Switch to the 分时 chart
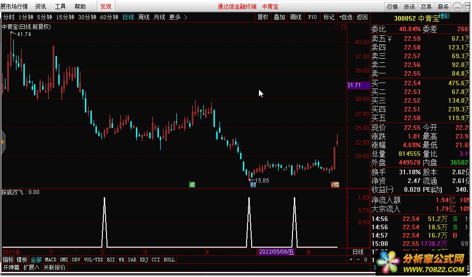Viewport: 472px width, 277px height. pyautogui.click(x=9, y=17)
